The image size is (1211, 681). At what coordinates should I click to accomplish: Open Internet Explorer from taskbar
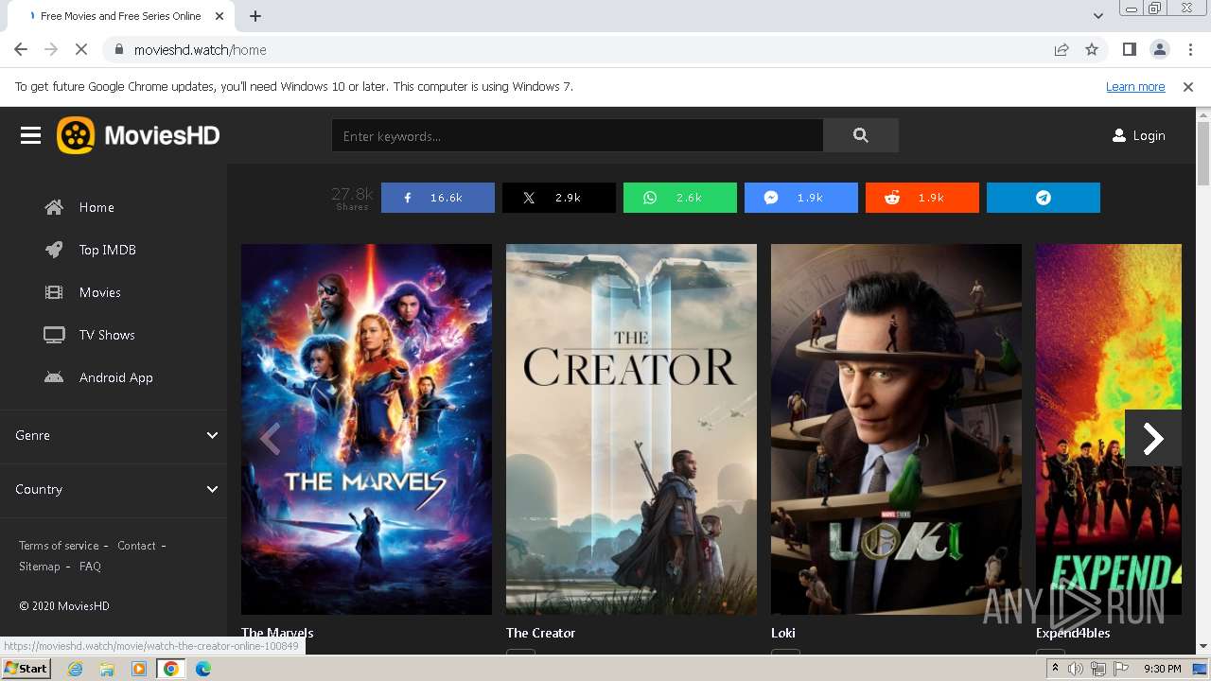[x=76, y=669]
